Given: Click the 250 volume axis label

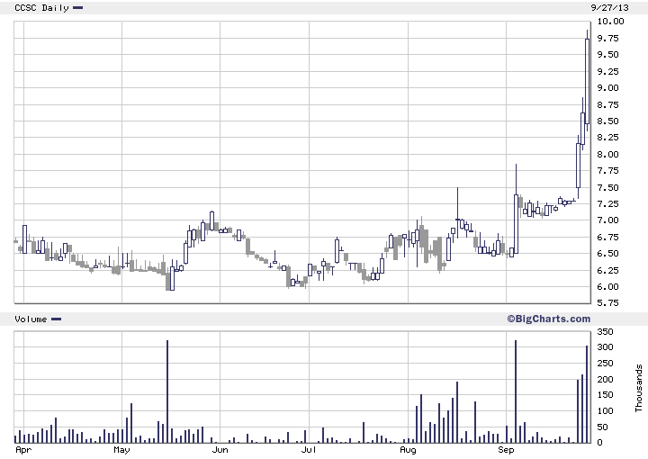Looking at the screenshot, I should point(606,364).
